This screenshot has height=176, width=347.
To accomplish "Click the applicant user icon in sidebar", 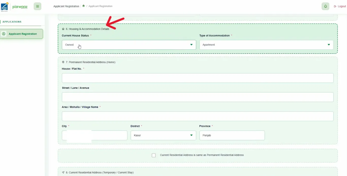I will point(4,34).
